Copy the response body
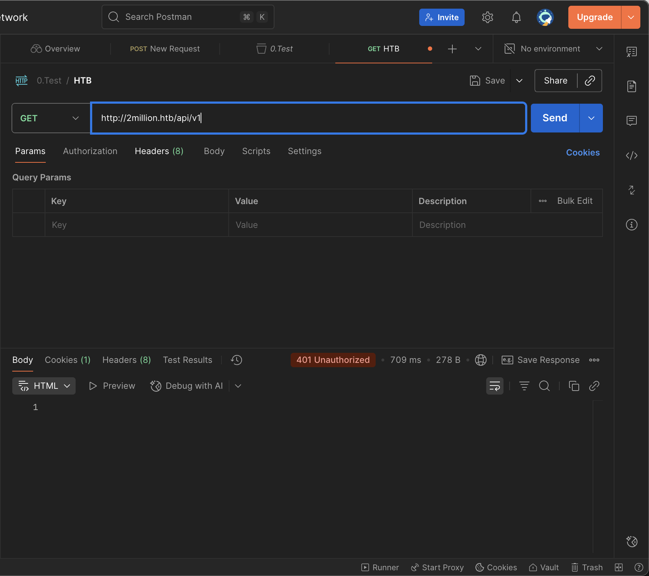 [x=574, y=386]
